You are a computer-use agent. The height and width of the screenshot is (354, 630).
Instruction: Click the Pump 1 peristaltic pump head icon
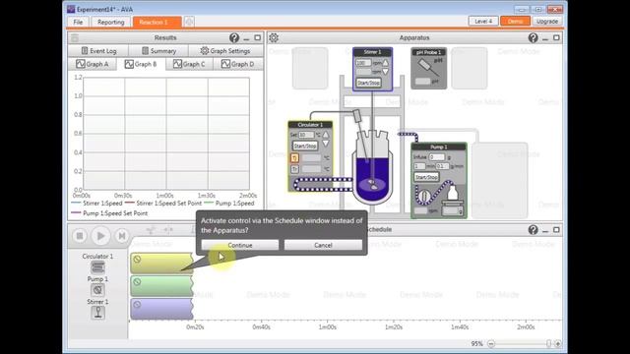[424, 197]
